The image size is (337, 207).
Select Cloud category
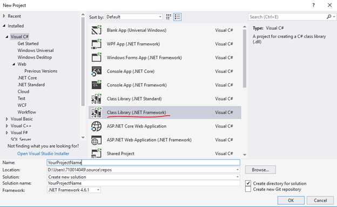click(x=23, y=91)
